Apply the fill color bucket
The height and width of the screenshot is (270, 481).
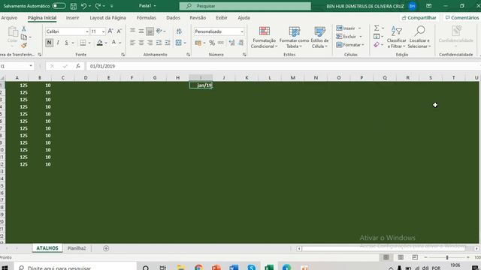pyautogui.click(x=100, y=43)
